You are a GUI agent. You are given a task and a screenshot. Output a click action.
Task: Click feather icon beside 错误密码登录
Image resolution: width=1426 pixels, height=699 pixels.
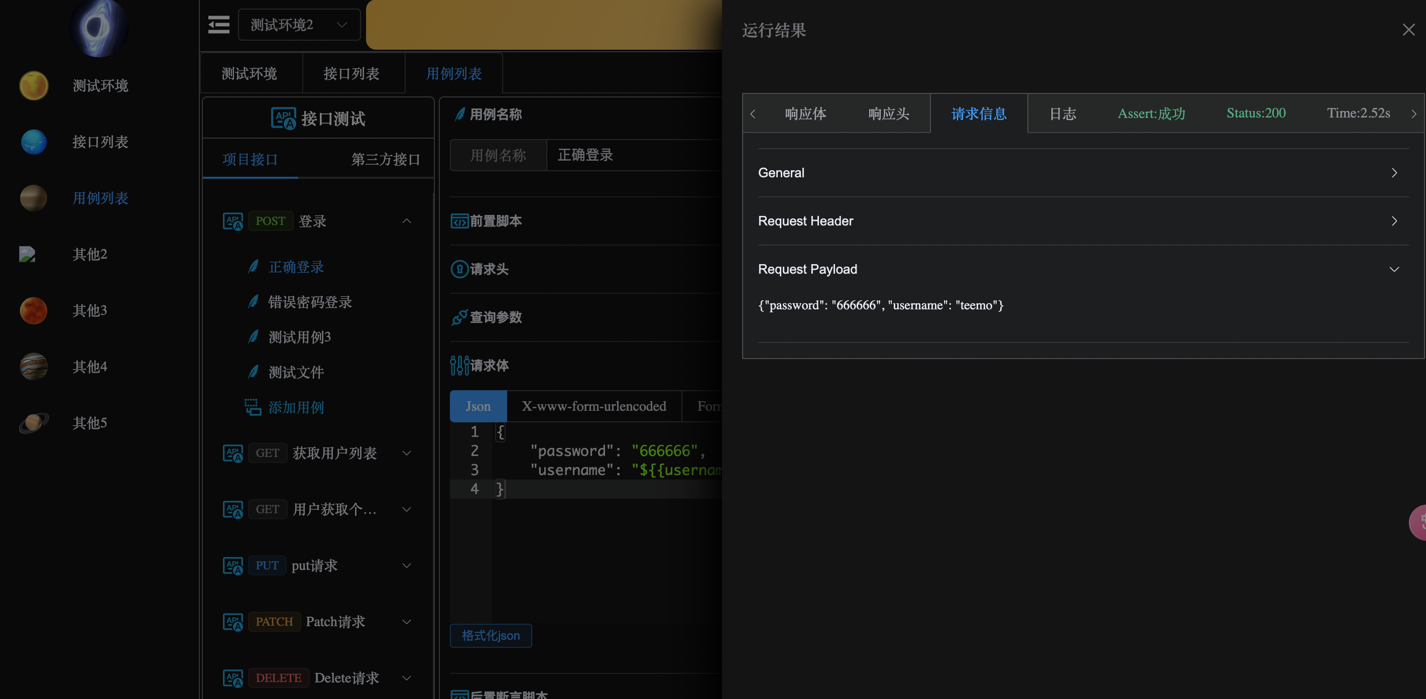point(254,302)
